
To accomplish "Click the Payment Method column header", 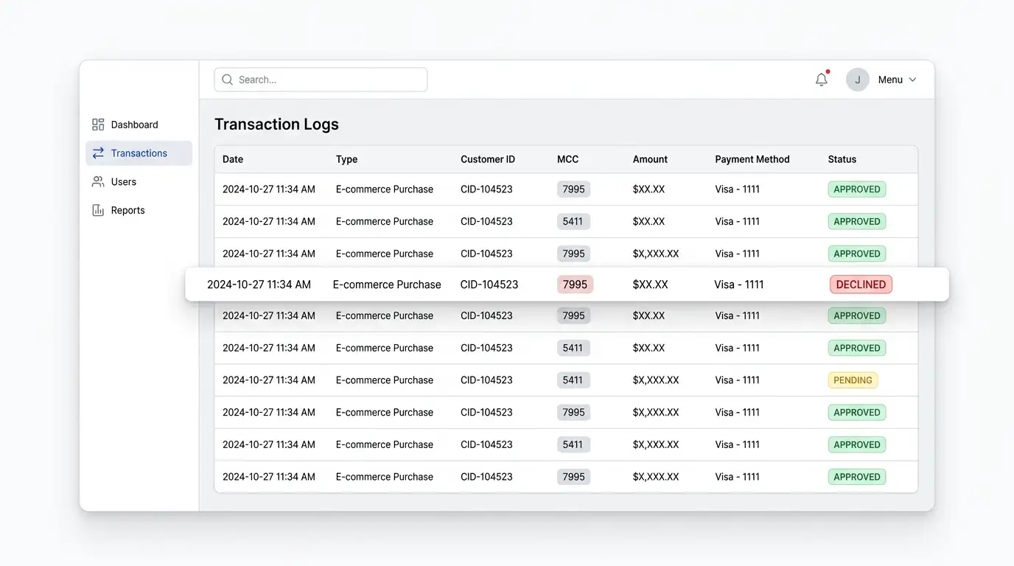I will [752, 159].
